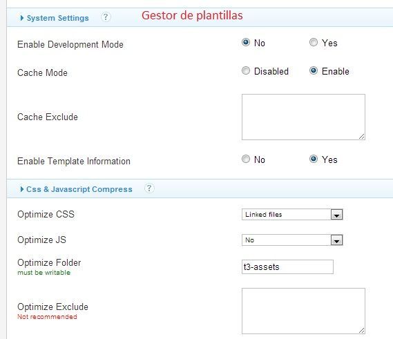Focus the Cache Exclude text area
This screenshot has height=339, width=393.
(x=303, y=117)
